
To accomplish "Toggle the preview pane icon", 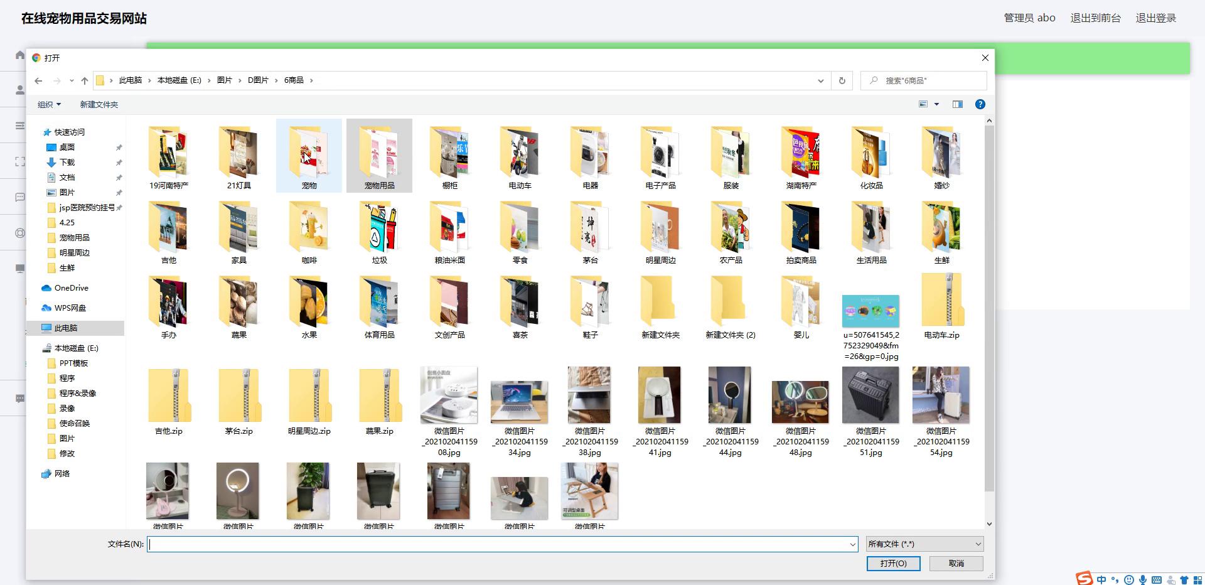I will (x=957, y=104).
